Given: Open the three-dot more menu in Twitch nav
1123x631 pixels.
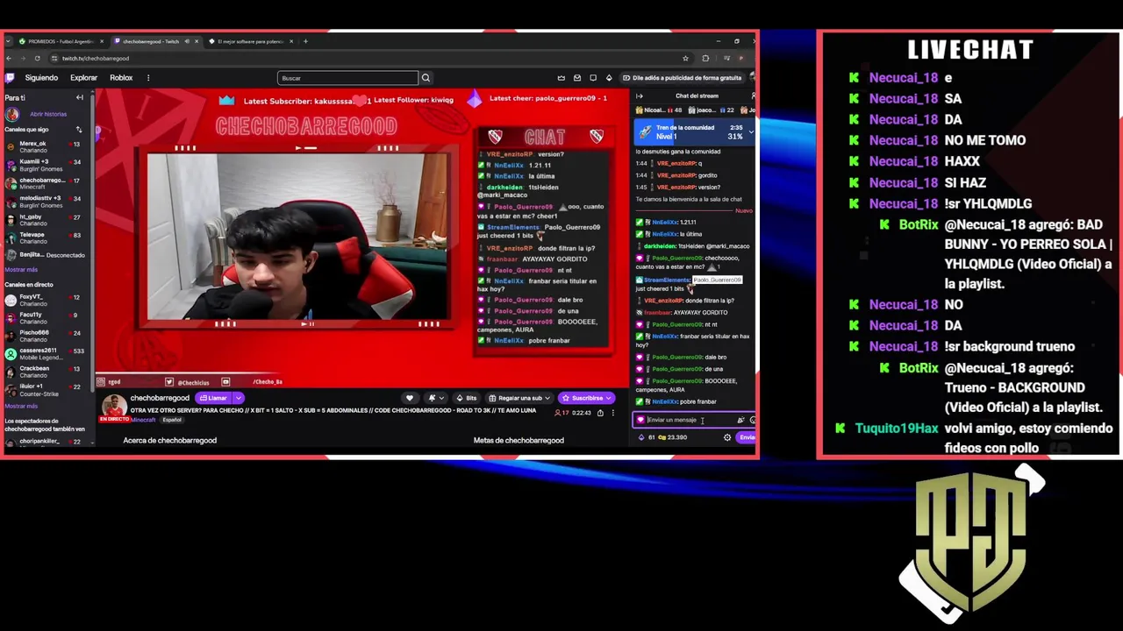Looking at the screenshot, I should [x=147, y=78].
